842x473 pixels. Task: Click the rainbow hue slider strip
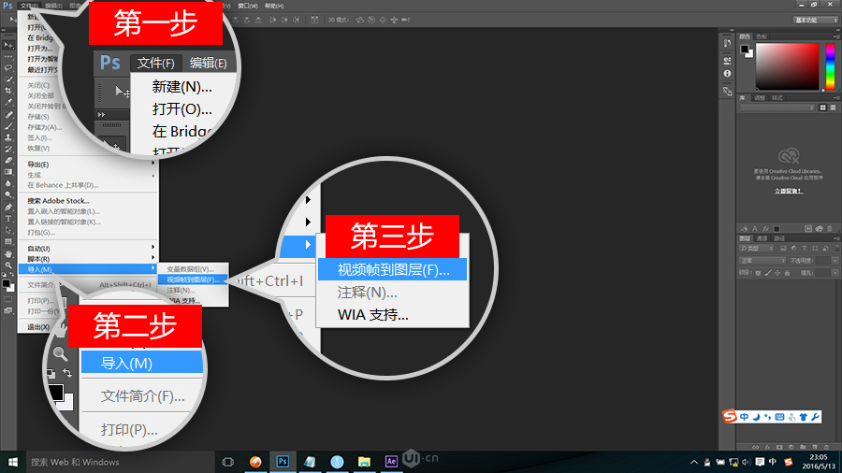(x=830, y=66)
